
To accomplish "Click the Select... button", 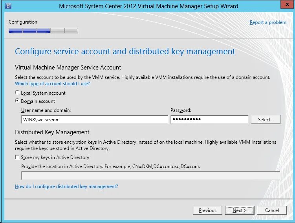I will point(266,120).
